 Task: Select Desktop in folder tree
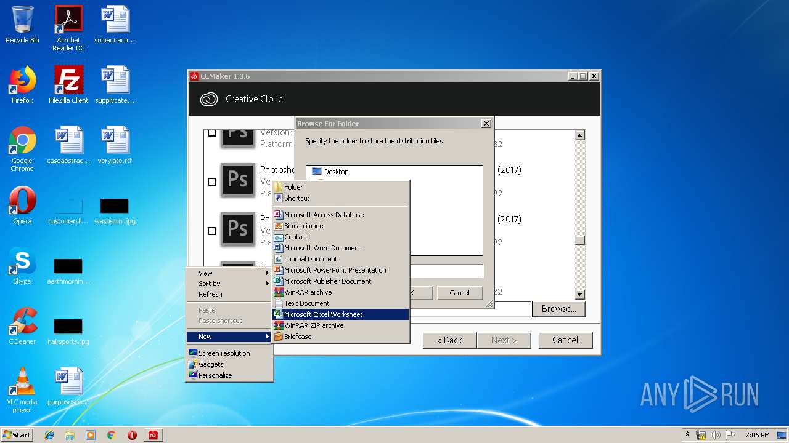[x=336, y=172]
